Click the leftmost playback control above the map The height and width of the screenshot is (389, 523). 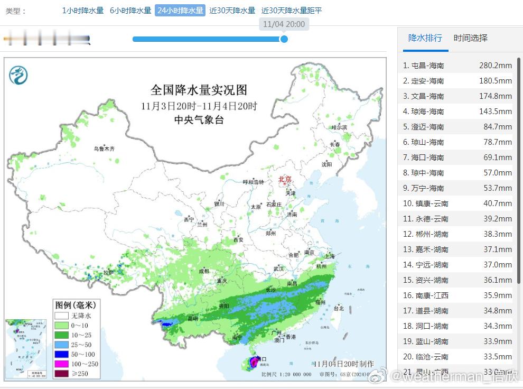(7, 39)
